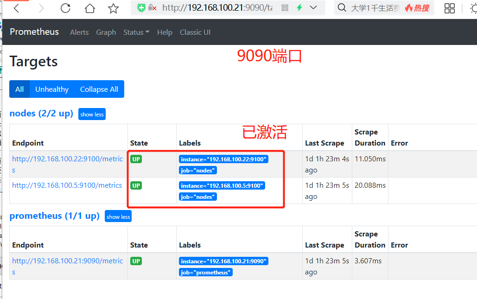This screenshot has width=477, height=299.
Task: Click the browser back arrow
Action: point(17,8)
